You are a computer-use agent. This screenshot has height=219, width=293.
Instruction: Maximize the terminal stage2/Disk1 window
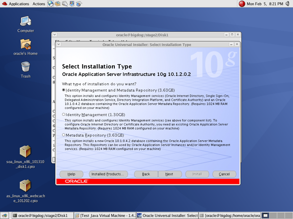(232, 35)
